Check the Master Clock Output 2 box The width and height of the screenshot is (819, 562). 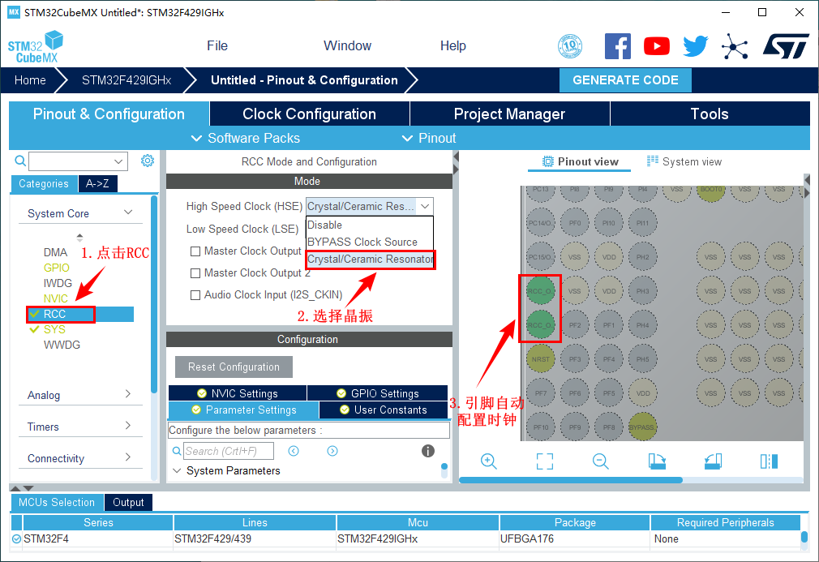point(195,273)
